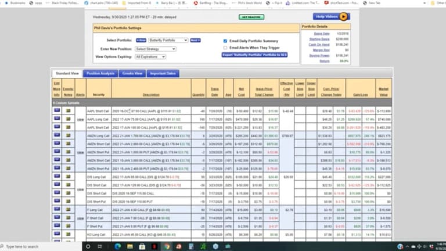The width and height of the screenshot is (446, 251).
Task: Click Cortana circle icon in taskbar
Action: (88, 246)
